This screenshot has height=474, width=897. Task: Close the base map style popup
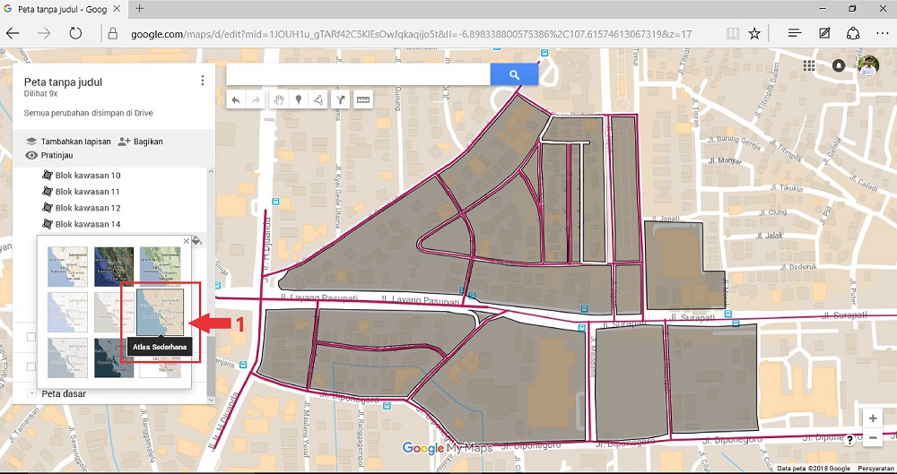[186, 241]
